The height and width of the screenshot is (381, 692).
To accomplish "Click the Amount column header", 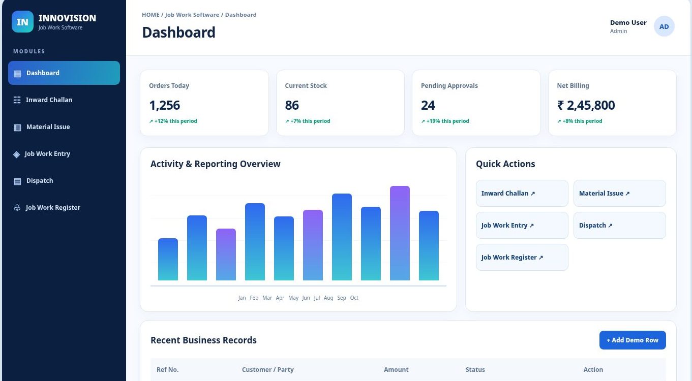I will click(396, 369).
